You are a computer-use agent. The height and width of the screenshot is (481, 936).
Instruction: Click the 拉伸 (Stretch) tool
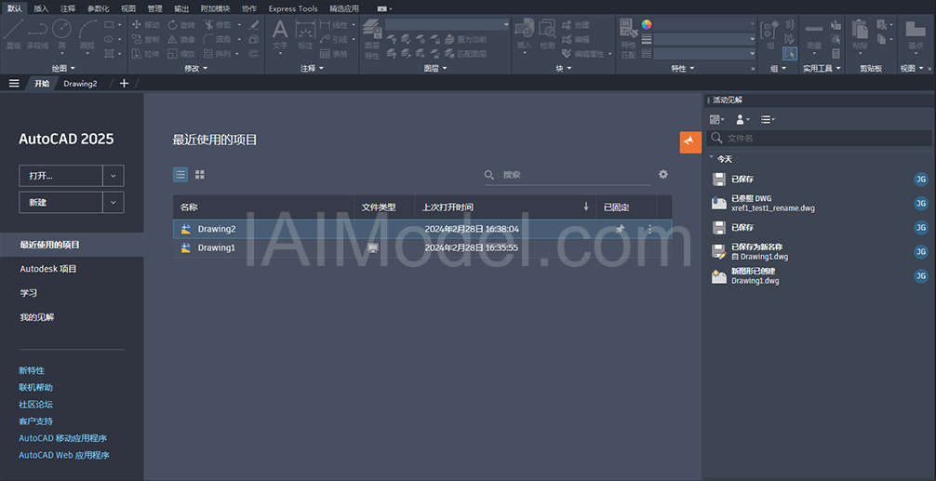coord(145,54)
